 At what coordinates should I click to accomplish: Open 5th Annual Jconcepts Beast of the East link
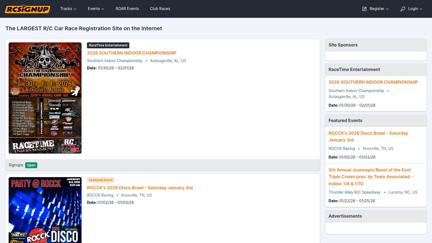[371, 177]
